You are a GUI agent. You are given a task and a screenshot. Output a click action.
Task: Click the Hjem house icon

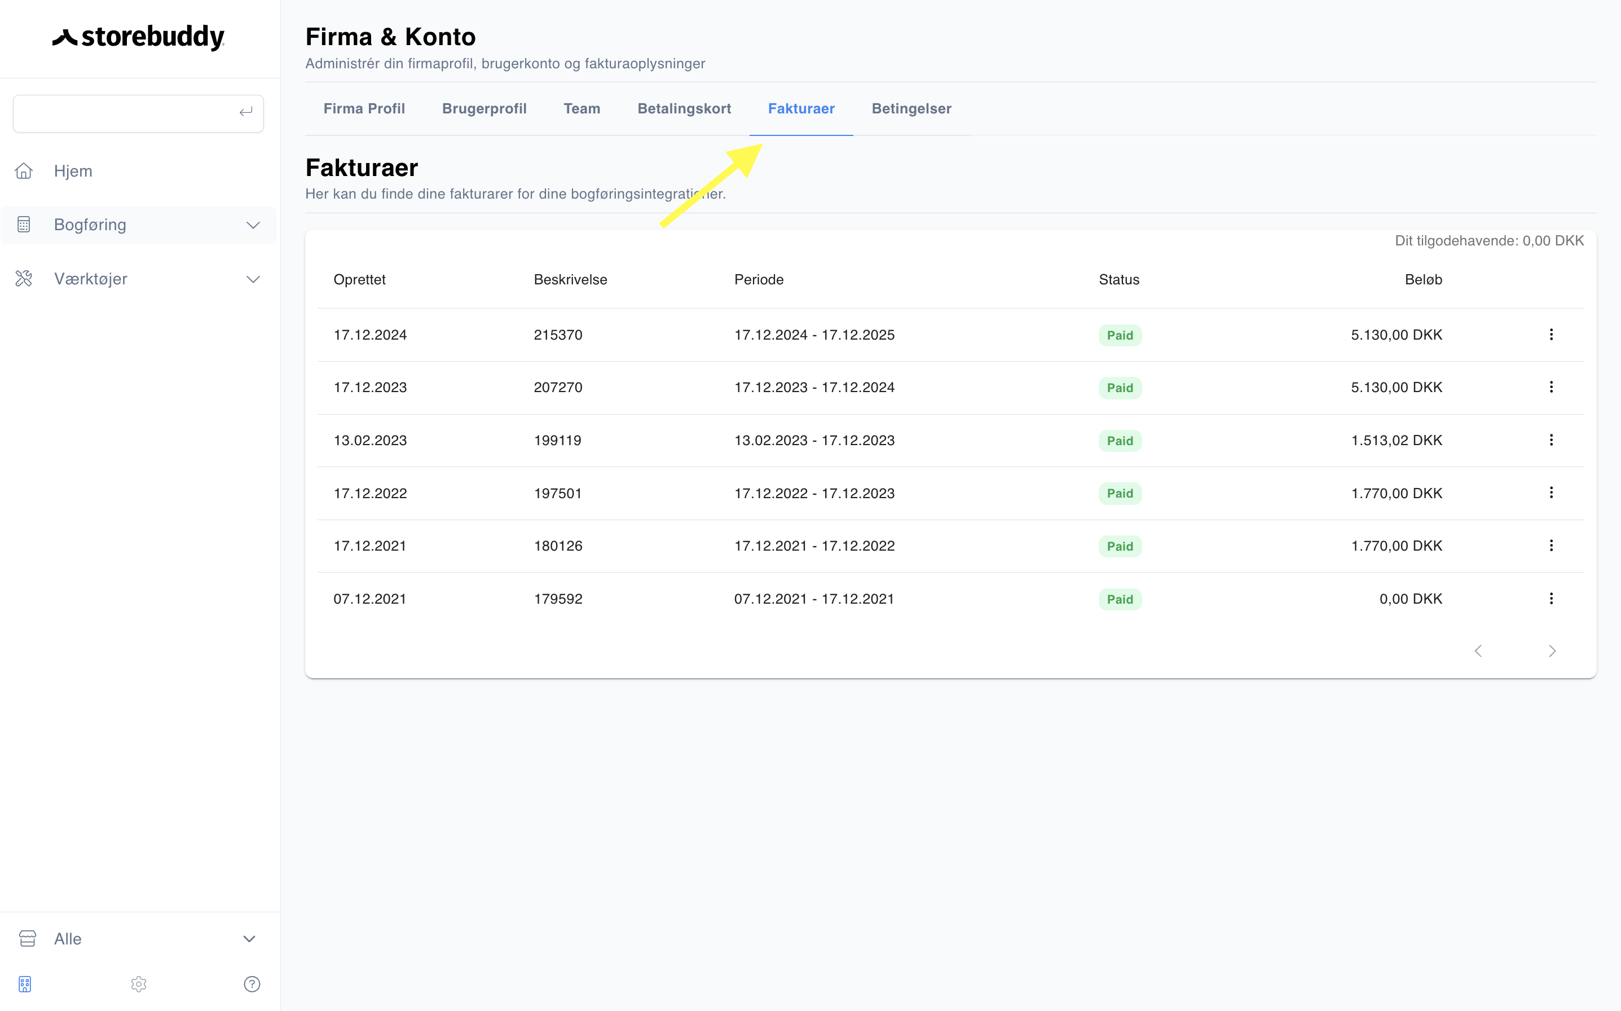(24, 170)
